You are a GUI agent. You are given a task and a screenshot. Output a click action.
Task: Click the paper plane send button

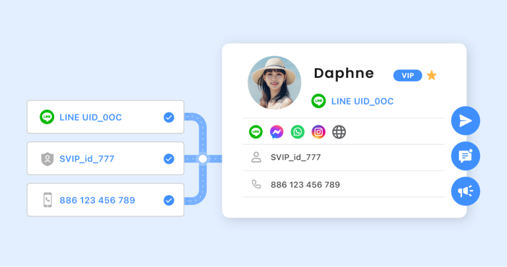[465, 121]
